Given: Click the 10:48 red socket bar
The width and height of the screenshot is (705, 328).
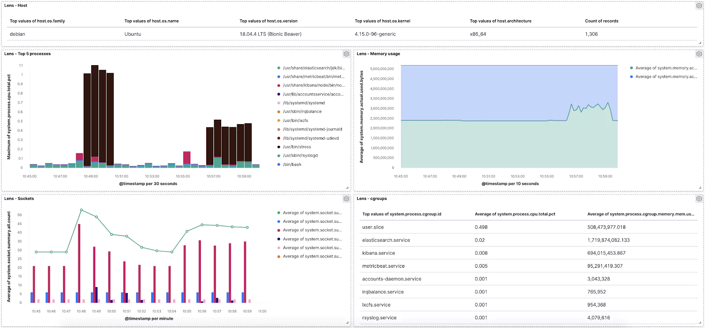Looking at the screenshot, I should pos(79,263).
